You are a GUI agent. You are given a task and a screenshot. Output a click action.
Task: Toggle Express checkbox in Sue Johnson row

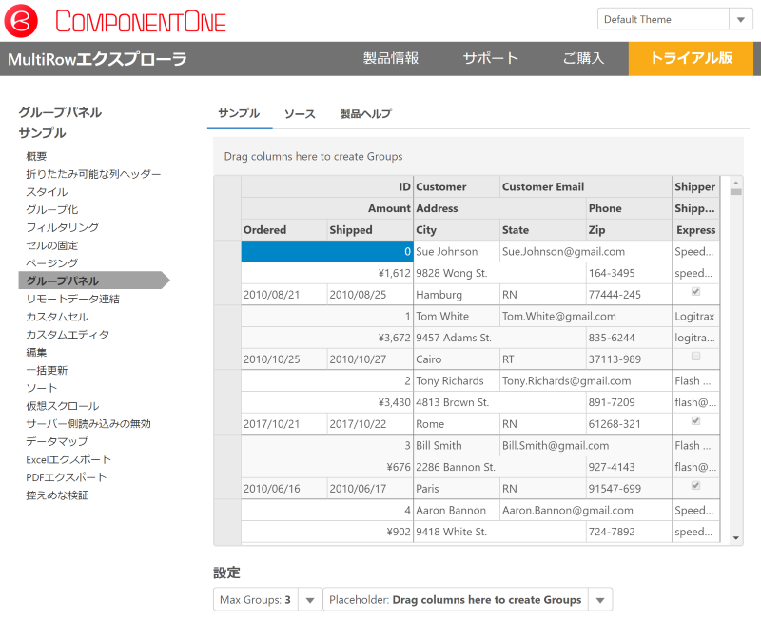[695, 292]
